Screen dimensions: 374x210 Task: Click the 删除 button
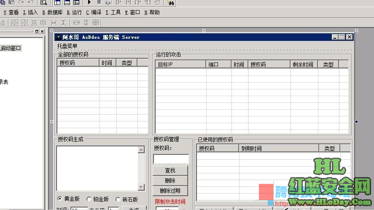170,180
